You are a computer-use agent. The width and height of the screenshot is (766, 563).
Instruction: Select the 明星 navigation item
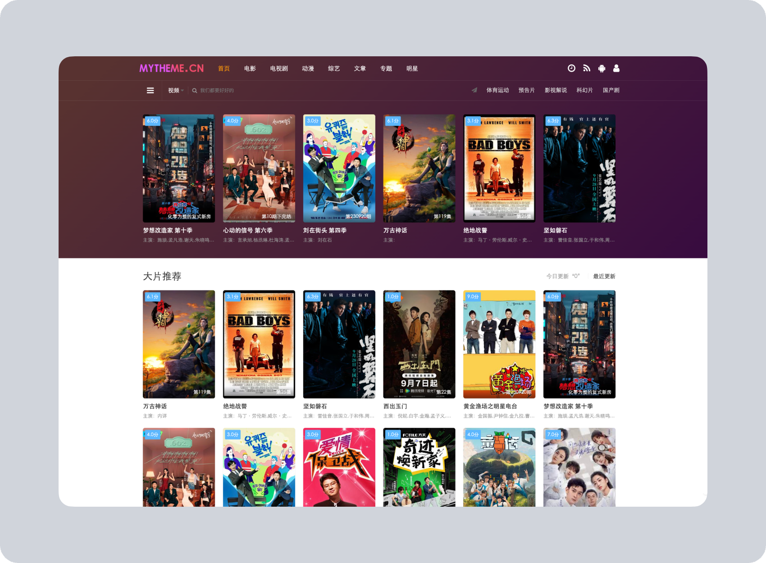coord(412,68)
